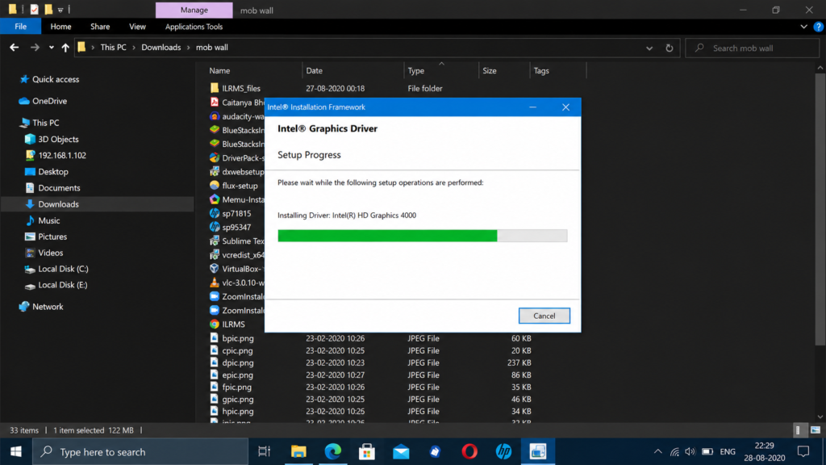Open the address bar history dropdown

click(x=649, y=48)
